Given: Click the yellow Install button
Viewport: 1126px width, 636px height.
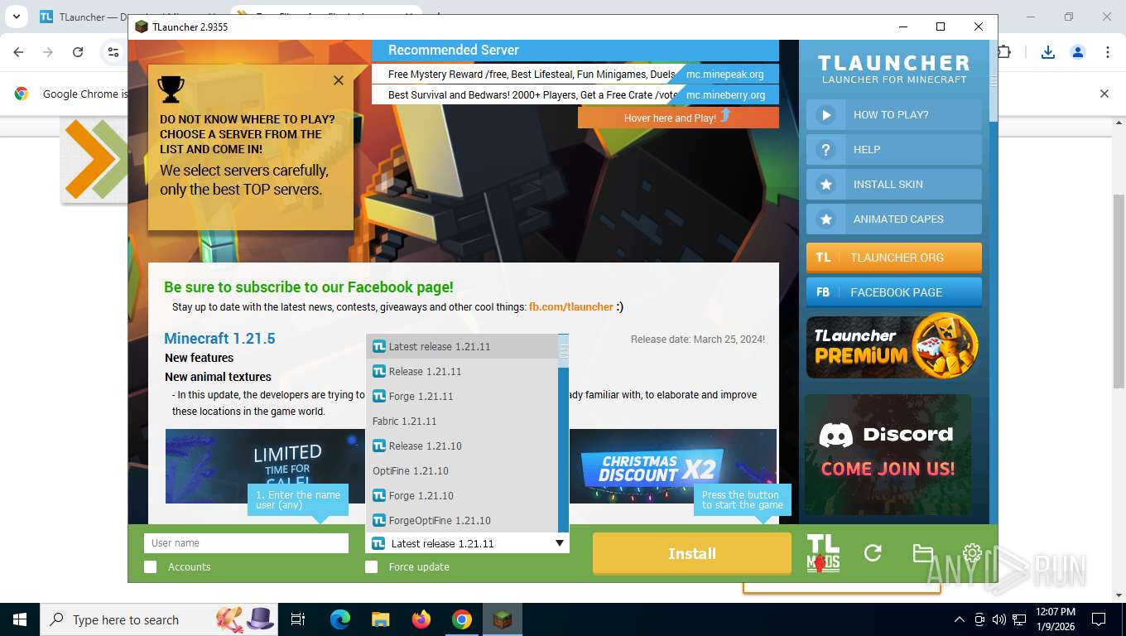Looking at the screenshot, I should point(692,553).
